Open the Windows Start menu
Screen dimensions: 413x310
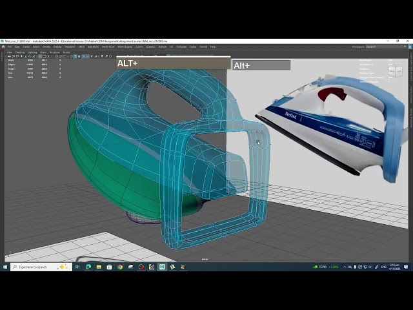coord(5,267)
